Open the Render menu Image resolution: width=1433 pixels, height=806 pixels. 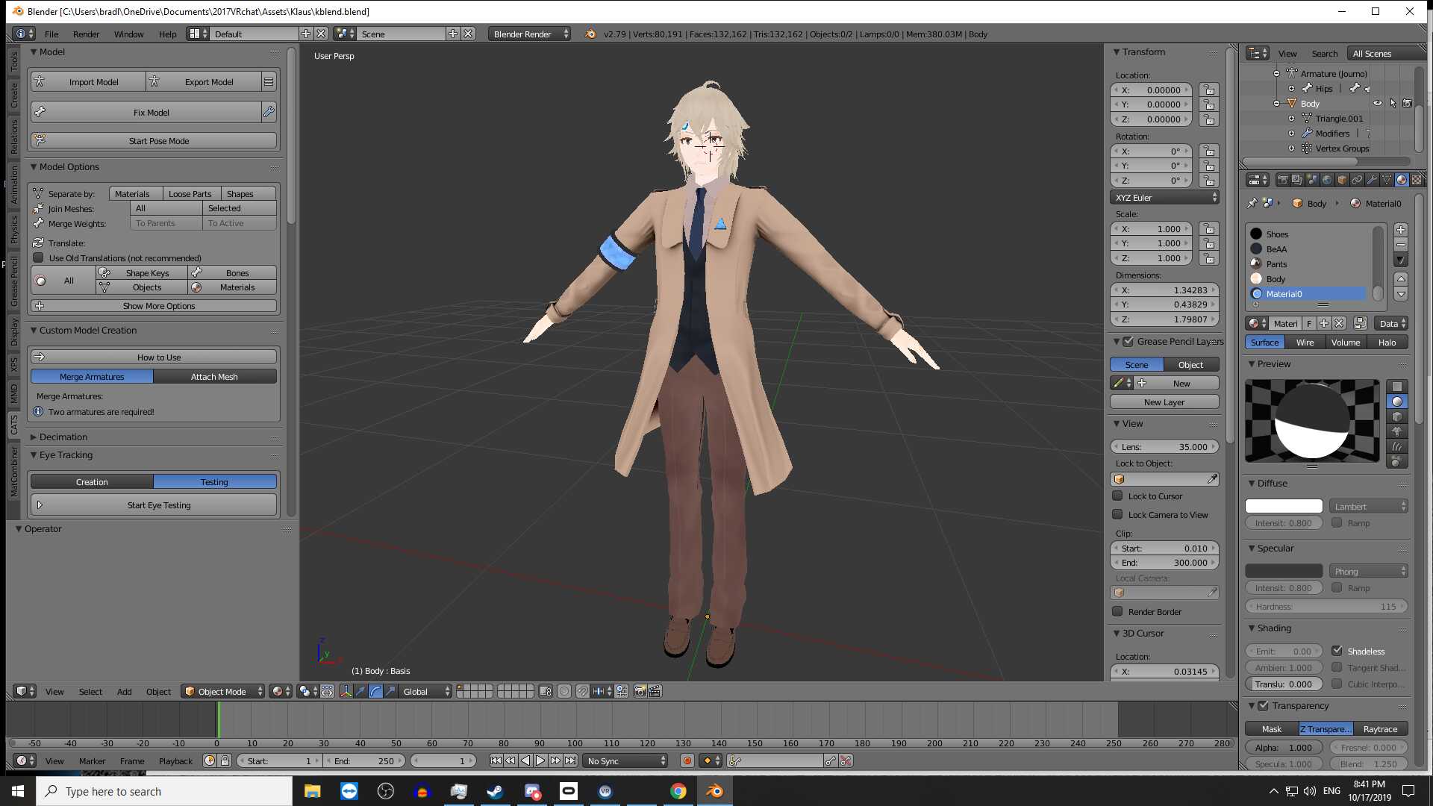click(86, 34)
